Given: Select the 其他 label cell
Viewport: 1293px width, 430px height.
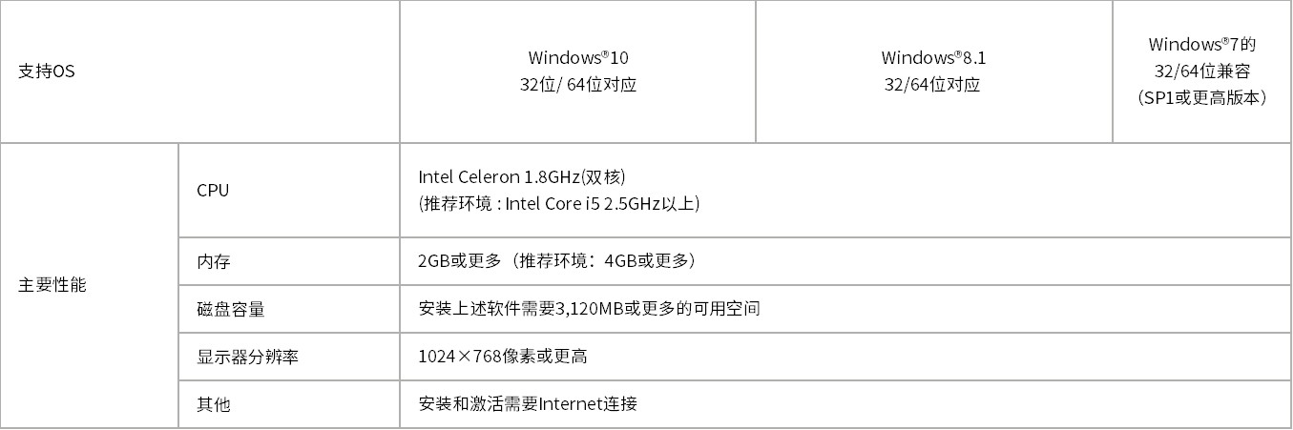Looking at the screenshot, I should (289, 404).
